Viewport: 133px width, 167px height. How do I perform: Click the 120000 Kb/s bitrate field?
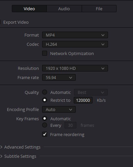(83, 100)
